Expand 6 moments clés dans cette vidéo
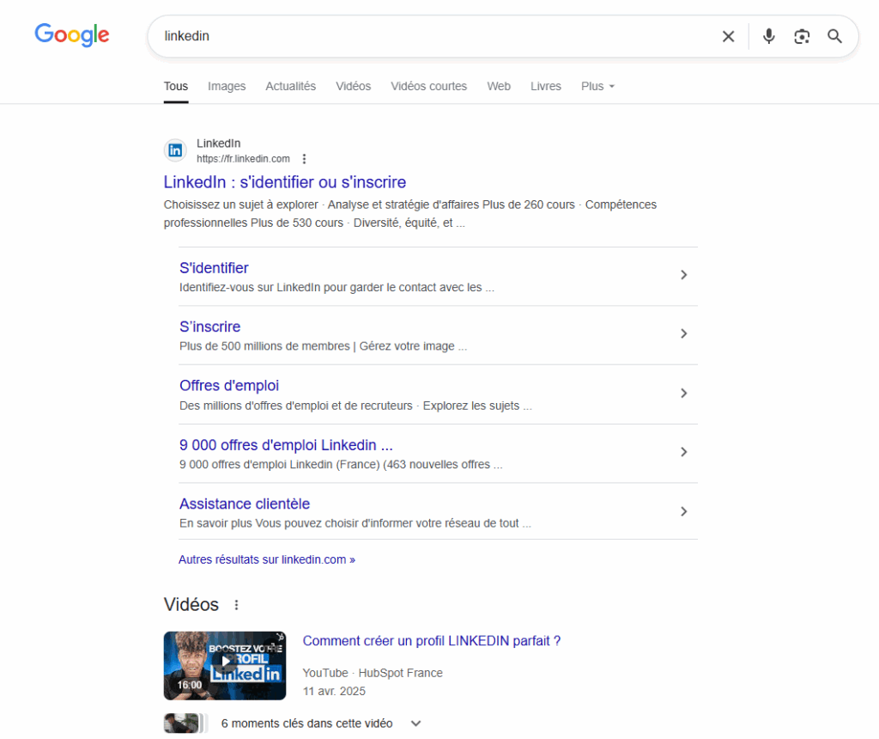 (320, 724)
